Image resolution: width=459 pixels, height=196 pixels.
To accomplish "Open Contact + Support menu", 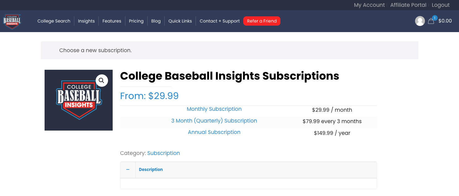I will pyautogui.click(x=220, y=21).
